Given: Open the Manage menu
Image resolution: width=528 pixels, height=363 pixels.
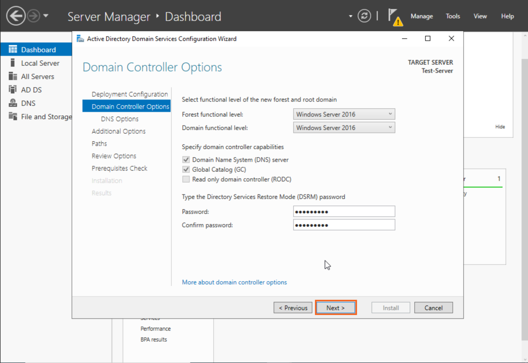Looking at the screenshot, I should click(x=422, y=16).
